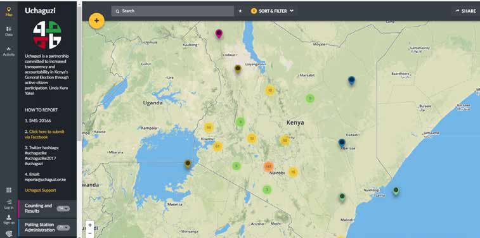Open the green 9 cluster in western Kenya
The height and width of the screenshot is (238, 480).
(240, 122)
